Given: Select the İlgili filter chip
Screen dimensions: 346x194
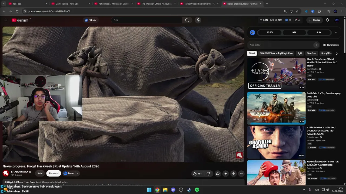Looking at the screenshot, I should click(x=300, y=53).
